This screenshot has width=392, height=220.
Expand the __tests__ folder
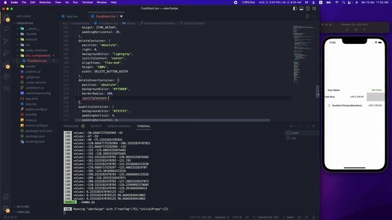[x=32, y=29]
